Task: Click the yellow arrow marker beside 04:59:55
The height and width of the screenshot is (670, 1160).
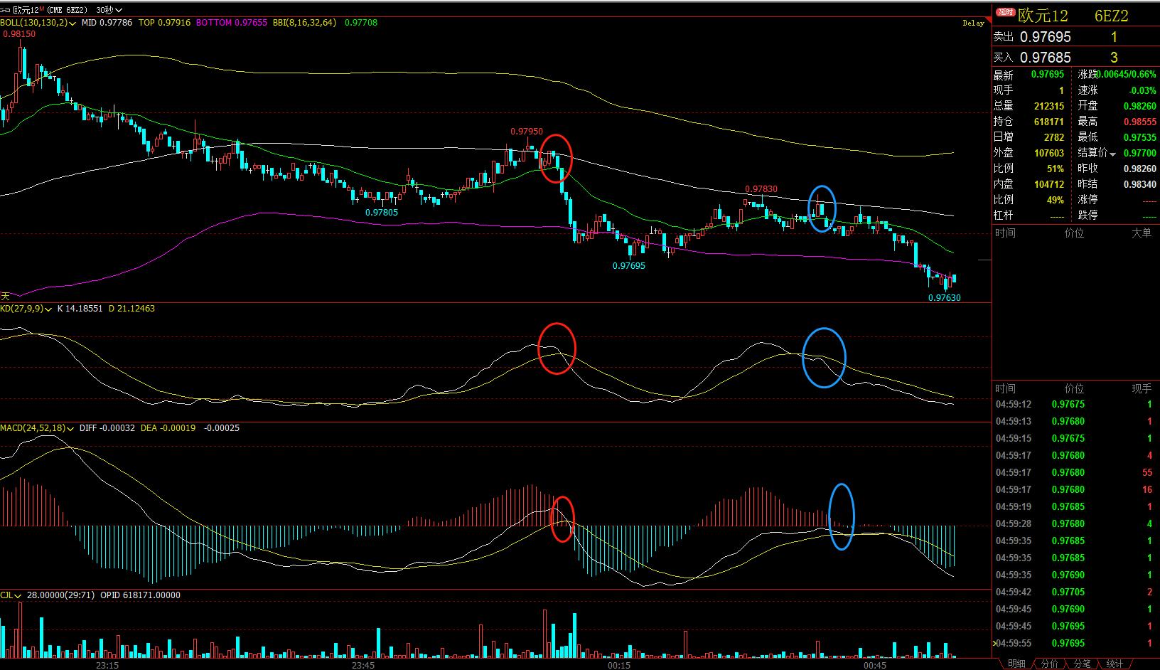Action: [994, 643]
